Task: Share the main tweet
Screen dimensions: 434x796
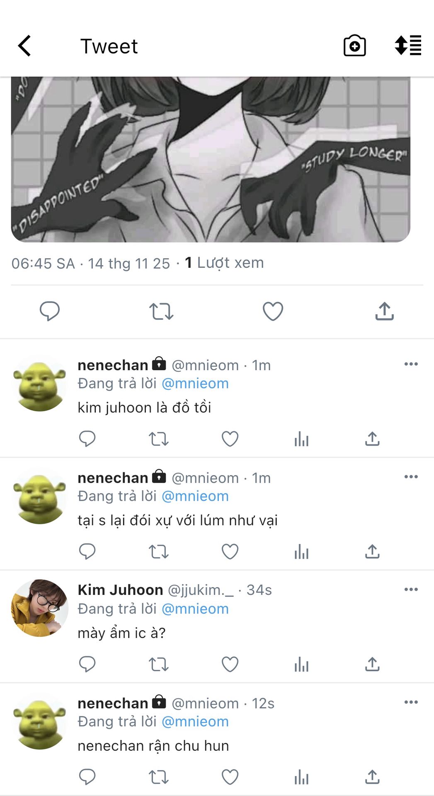Action: 385,311
